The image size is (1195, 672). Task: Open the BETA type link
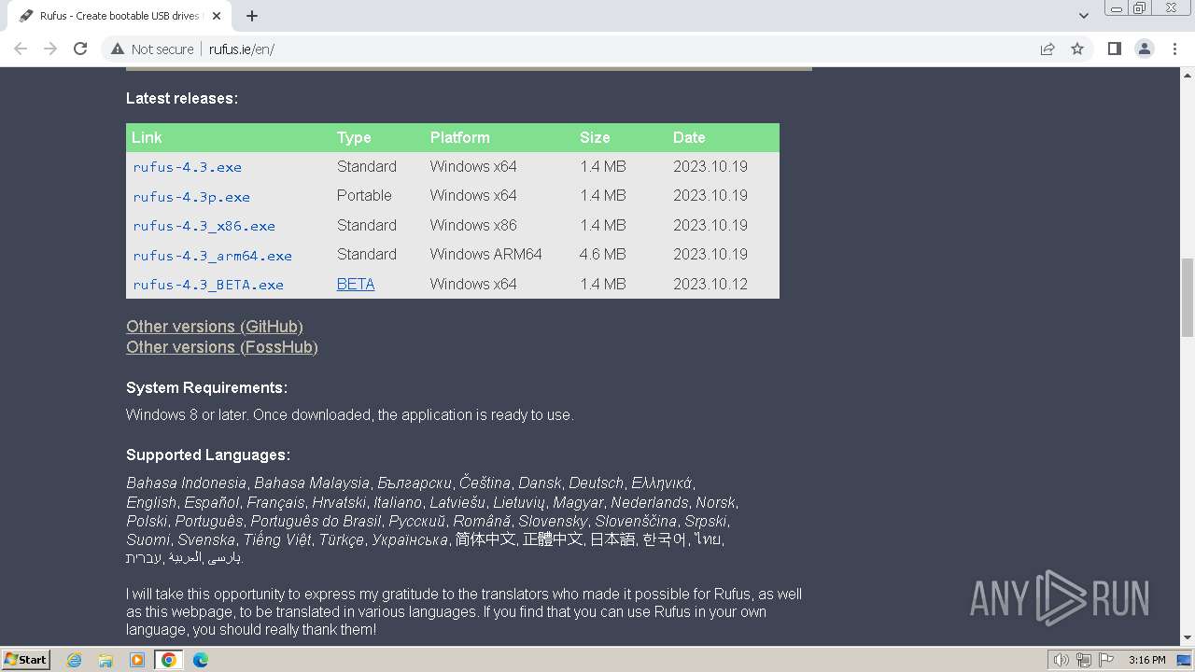[356, 284]
